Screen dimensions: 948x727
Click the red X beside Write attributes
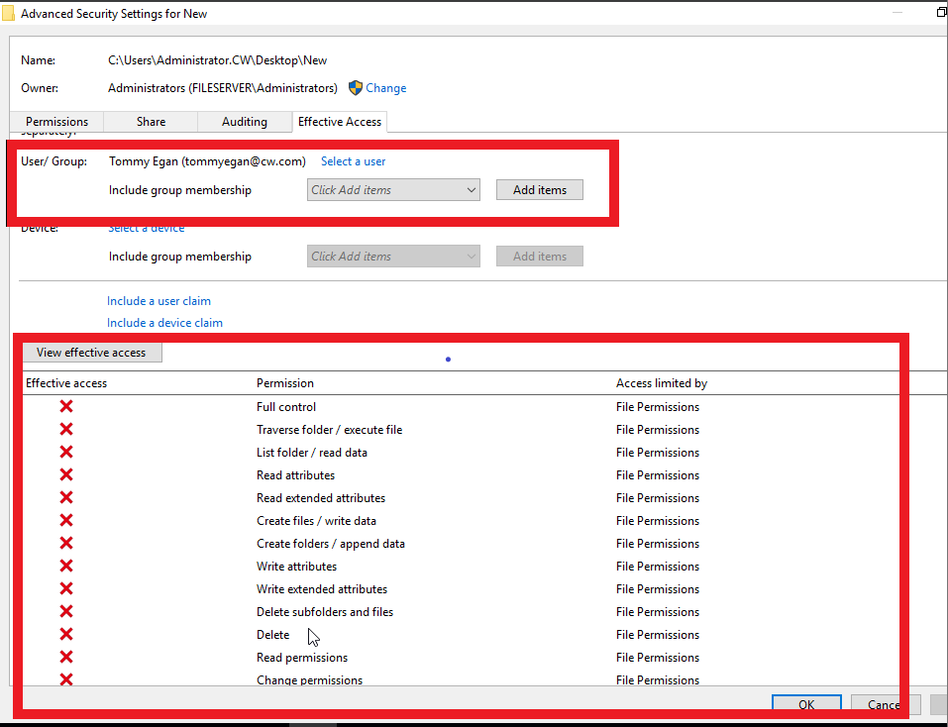66,567
